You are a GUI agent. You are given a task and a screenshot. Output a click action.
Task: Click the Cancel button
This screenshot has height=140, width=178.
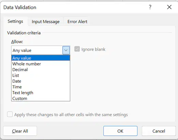pos(159,131)
